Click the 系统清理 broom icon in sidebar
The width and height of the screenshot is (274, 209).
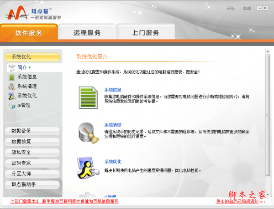pos(12,87)
